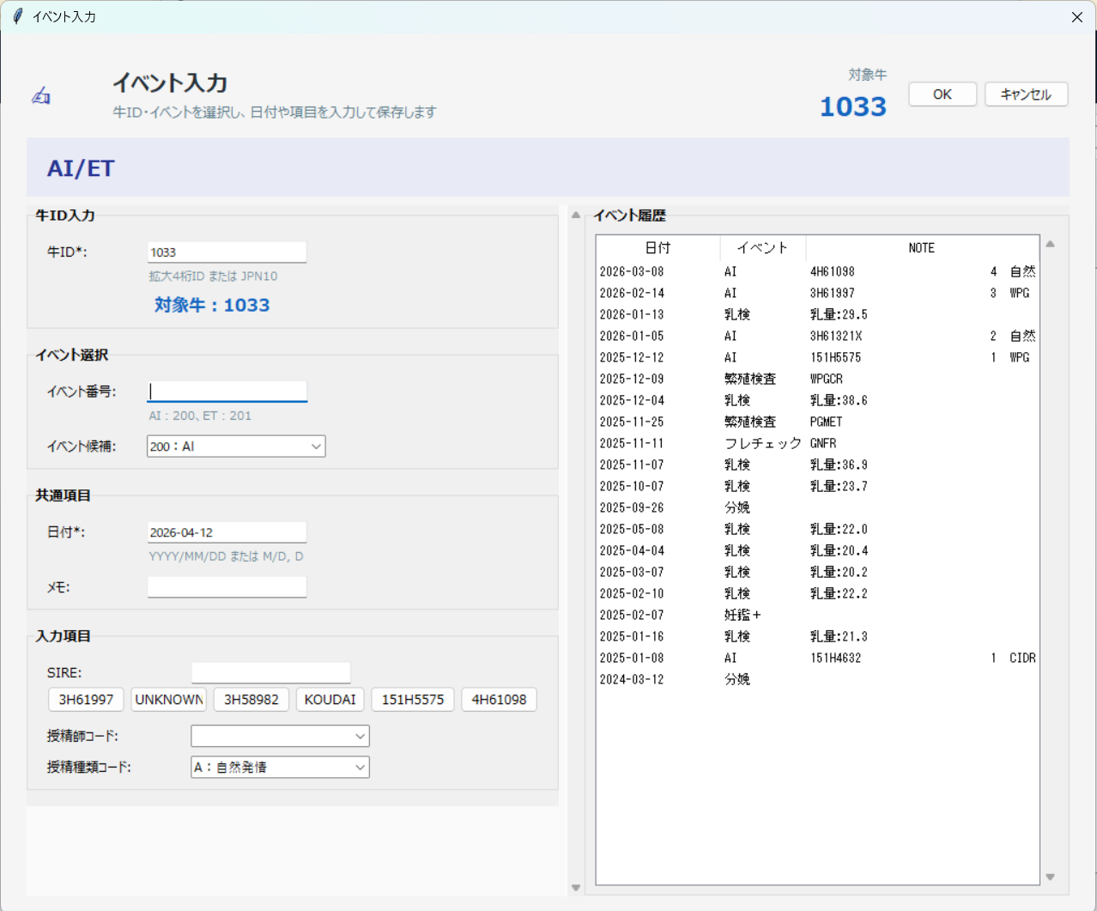Select history row 2026-03-08 AI 4H61098
Image resolution: width=1097 pixels, height=911 pixels.
click(x=817, y=271)
